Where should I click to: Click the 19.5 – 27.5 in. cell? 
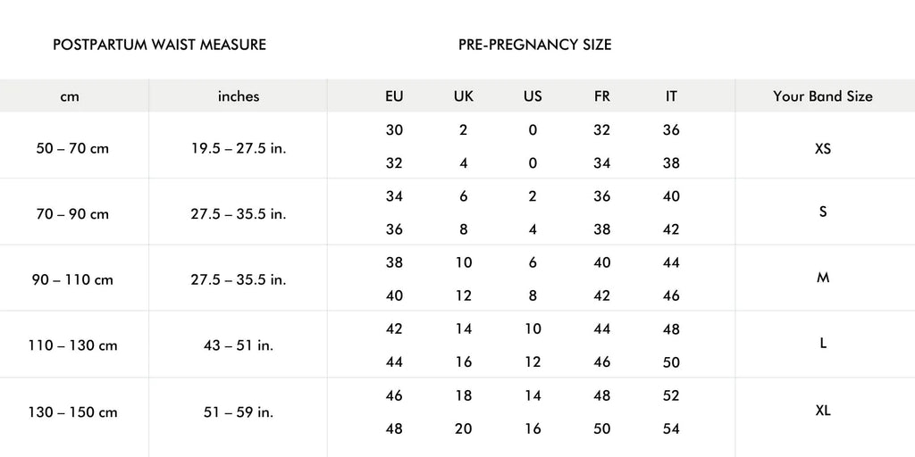pos(239,148)
